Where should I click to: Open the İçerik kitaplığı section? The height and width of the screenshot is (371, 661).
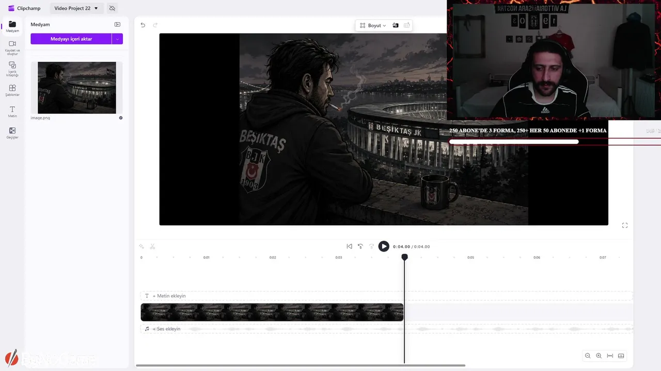[x=12, y=69]
